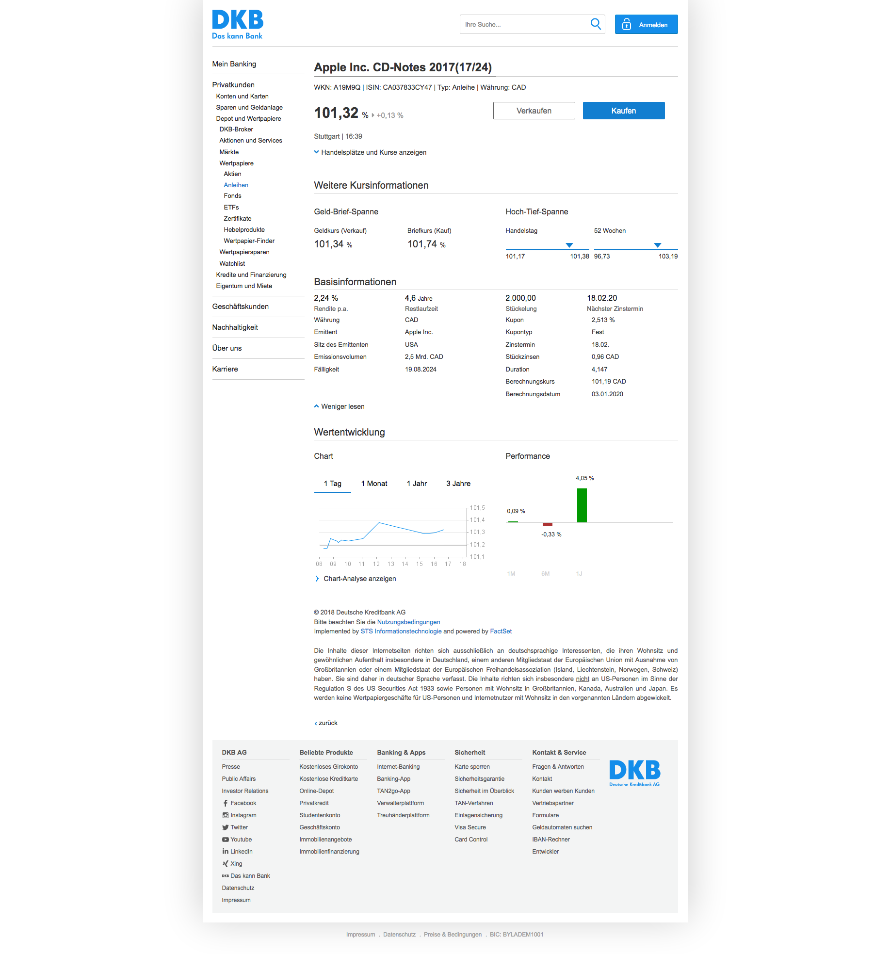Viewport: 890px width, 954px height.
Task: Open Konten und Karten in the sidebar
Action: 243,97
